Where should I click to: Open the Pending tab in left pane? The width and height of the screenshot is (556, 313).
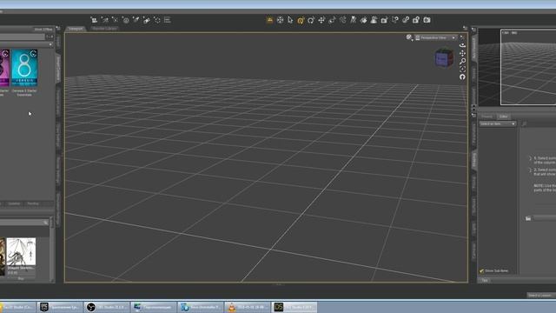tap(33, 203)
